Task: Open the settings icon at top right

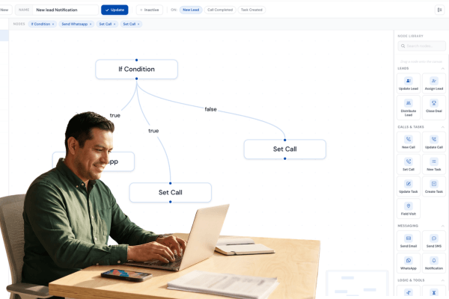Action: (x=439, y=10)
